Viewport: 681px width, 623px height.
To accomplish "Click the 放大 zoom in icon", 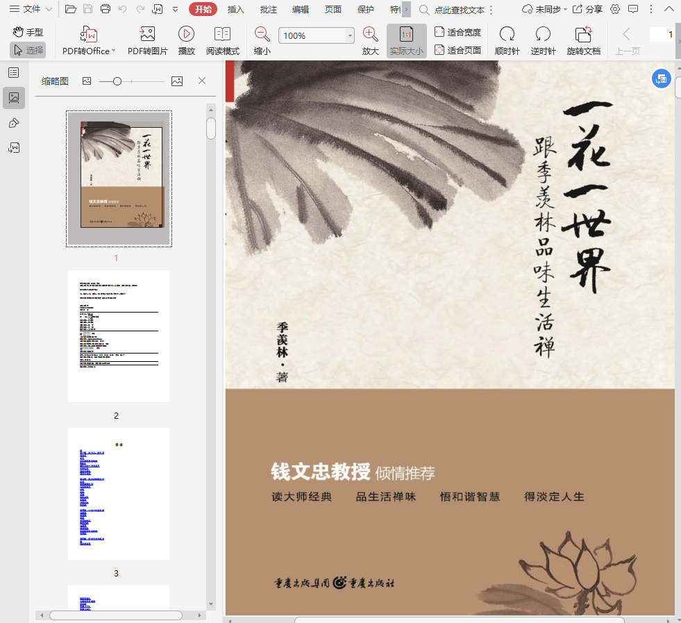I will point(371,41).
